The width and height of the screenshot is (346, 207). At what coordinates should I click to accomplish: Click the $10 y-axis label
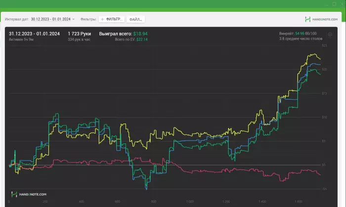pos(324,117)
